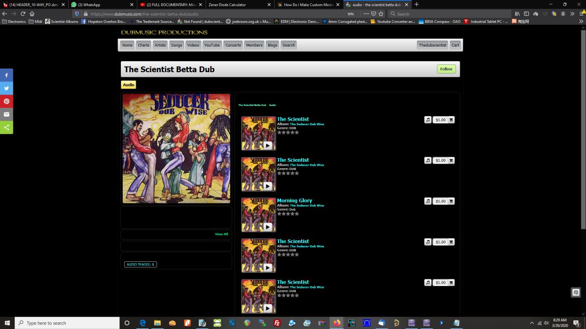Click the large Seducer Dub Wise cover

point(176,149)
